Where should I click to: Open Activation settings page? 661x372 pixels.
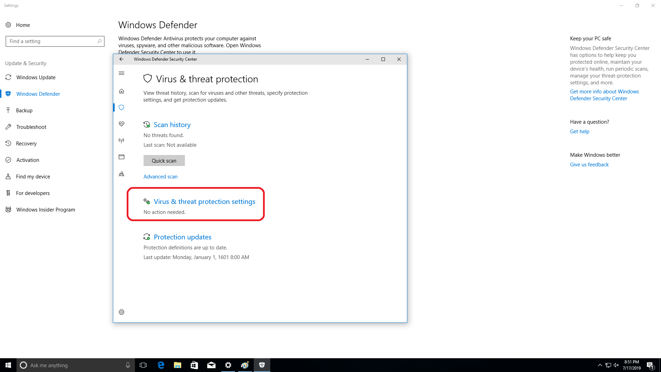click(x=28, y=160)
